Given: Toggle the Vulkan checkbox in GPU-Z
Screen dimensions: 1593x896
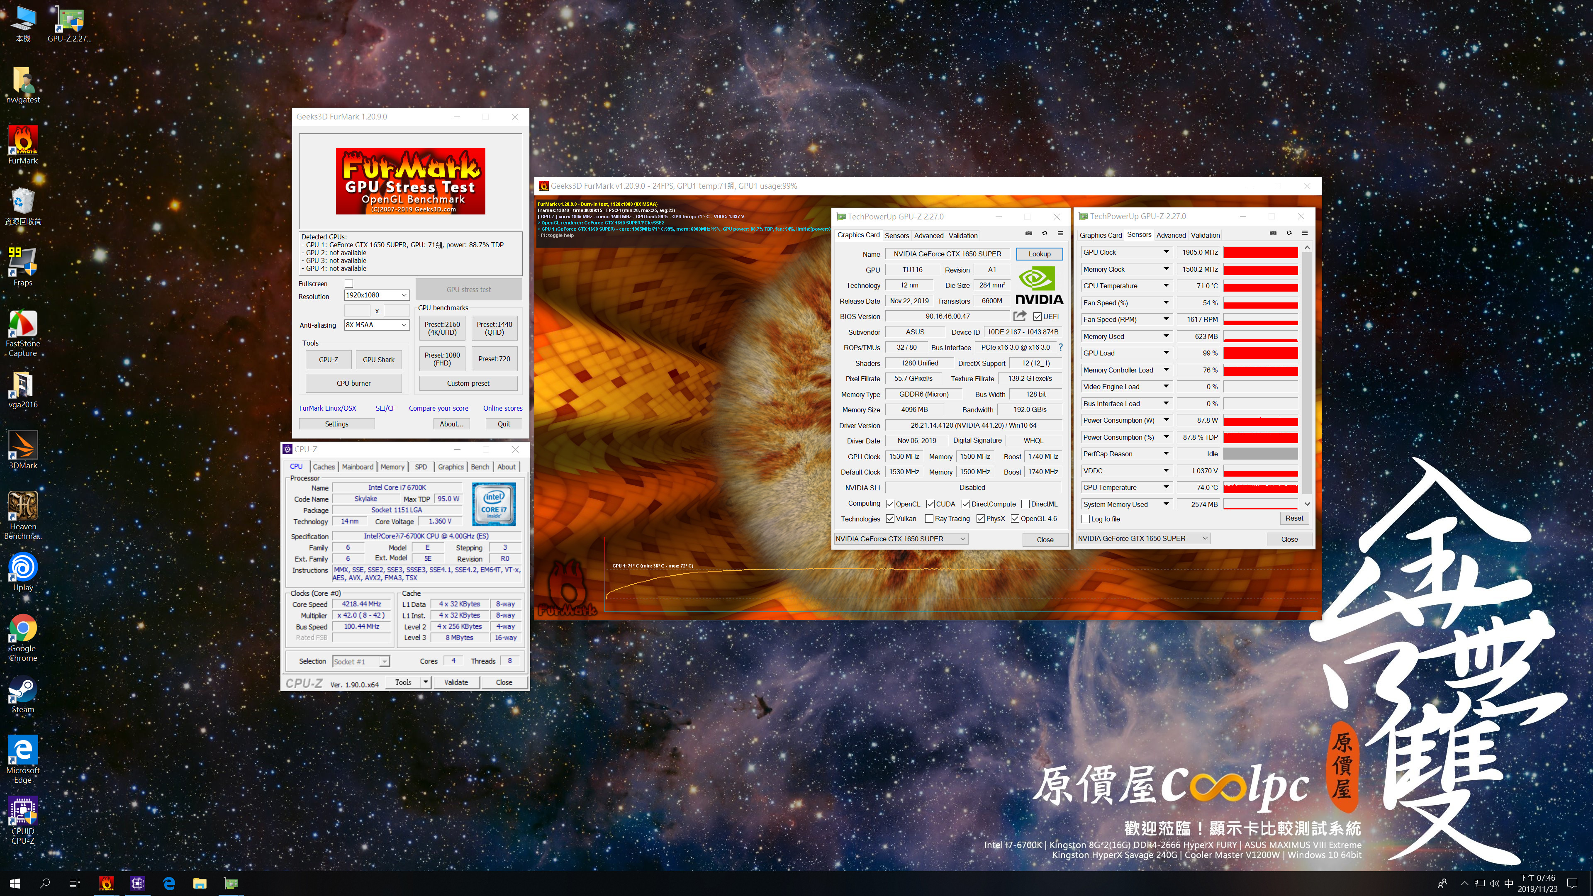Looking at the screenshot, I should (890, 519).
